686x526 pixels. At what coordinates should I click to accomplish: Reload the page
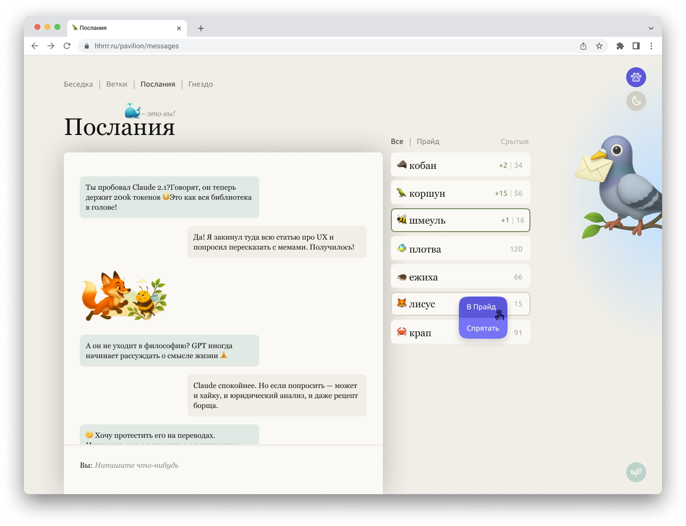point(67,46)
